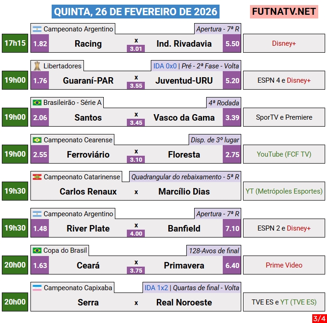Click the YT (Metrópoles Esportes) link

[284, 191]
